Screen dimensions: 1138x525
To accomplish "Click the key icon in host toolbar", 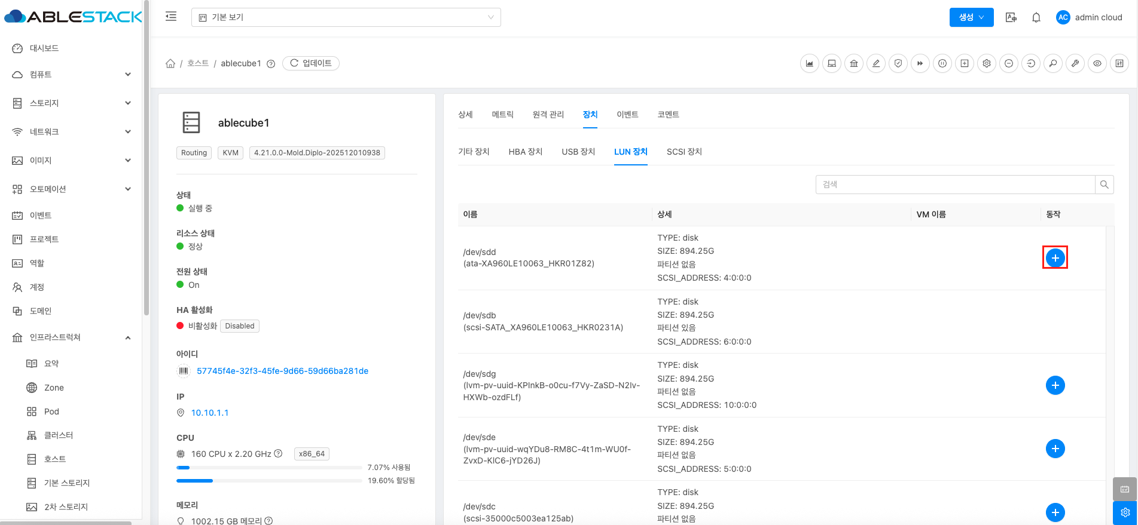I will pos(1053,63).
